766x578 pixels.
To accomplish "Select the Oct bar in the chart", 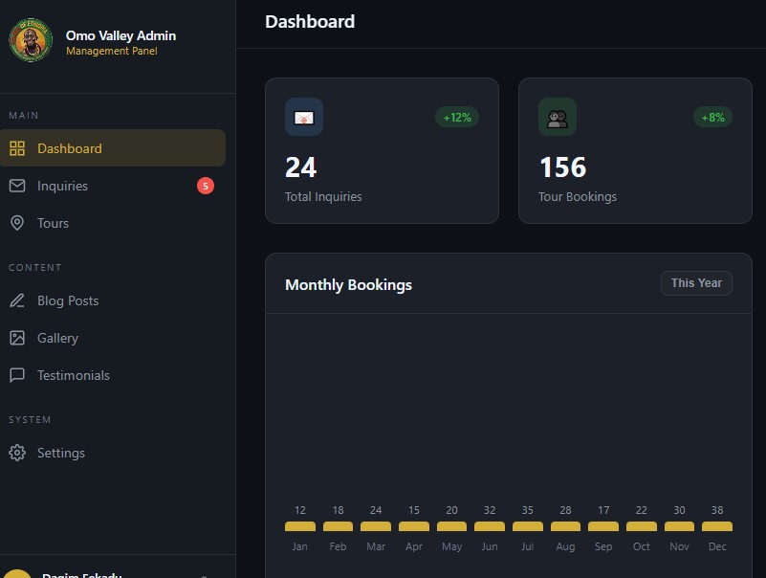I will click(642, 526).
